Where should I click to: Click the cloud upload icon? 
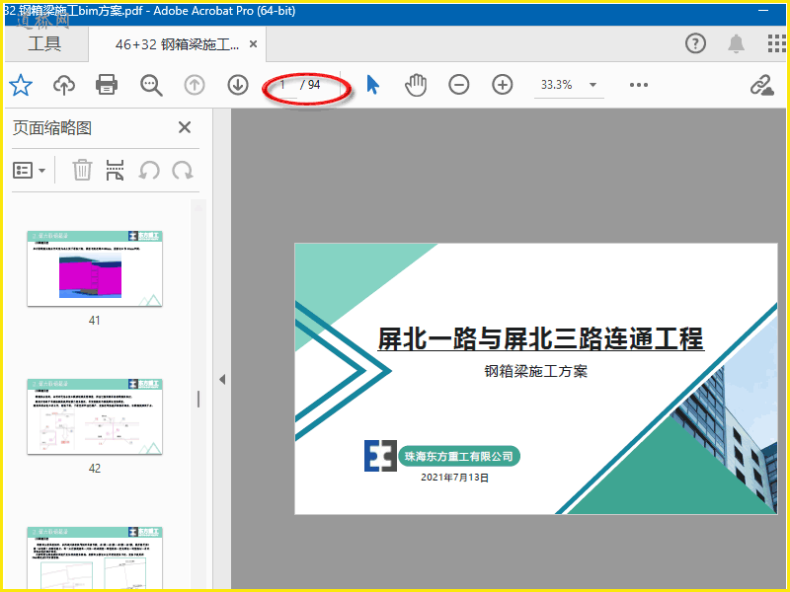(x=64, y=85)
